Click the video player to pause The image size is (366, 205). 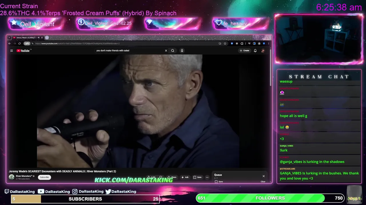click(139, 111)
